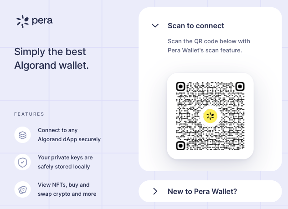
Task: Click the NFT and swap crypto icon
Action: [22, 189]
